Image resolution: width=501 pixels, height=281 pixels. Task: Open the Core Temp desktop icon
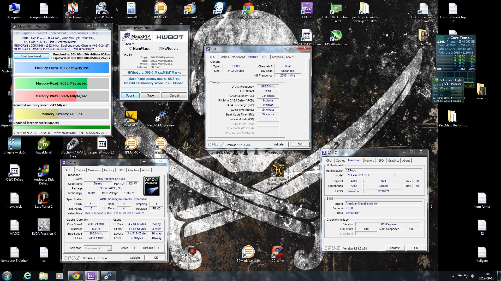[73, 11]
